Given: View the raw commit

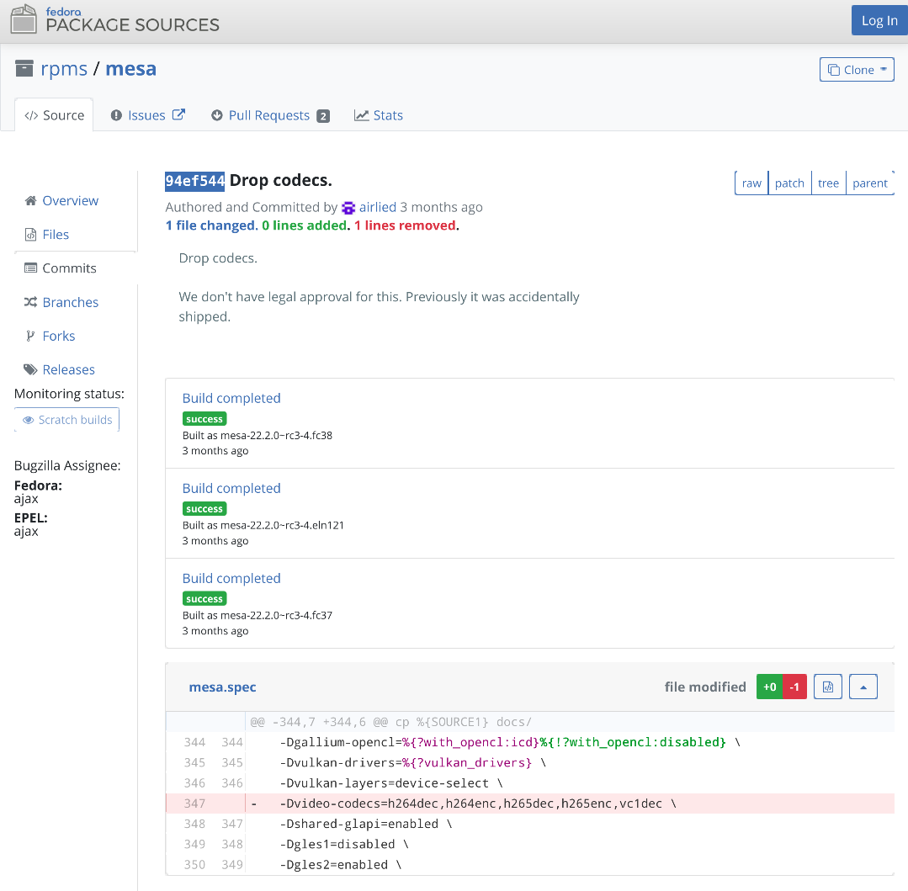Looking at the screenshot, I should coord(751,183).
